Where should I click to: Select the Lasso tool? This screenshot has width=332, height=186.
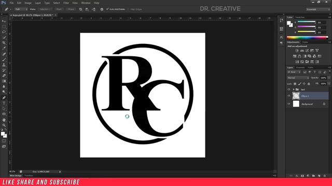(4, 32)
